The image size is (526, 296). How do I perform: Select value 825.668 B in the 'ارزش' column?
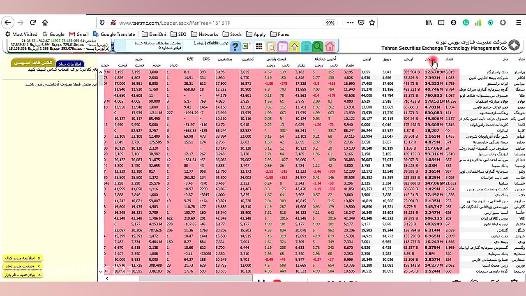(x=411, y=183)
